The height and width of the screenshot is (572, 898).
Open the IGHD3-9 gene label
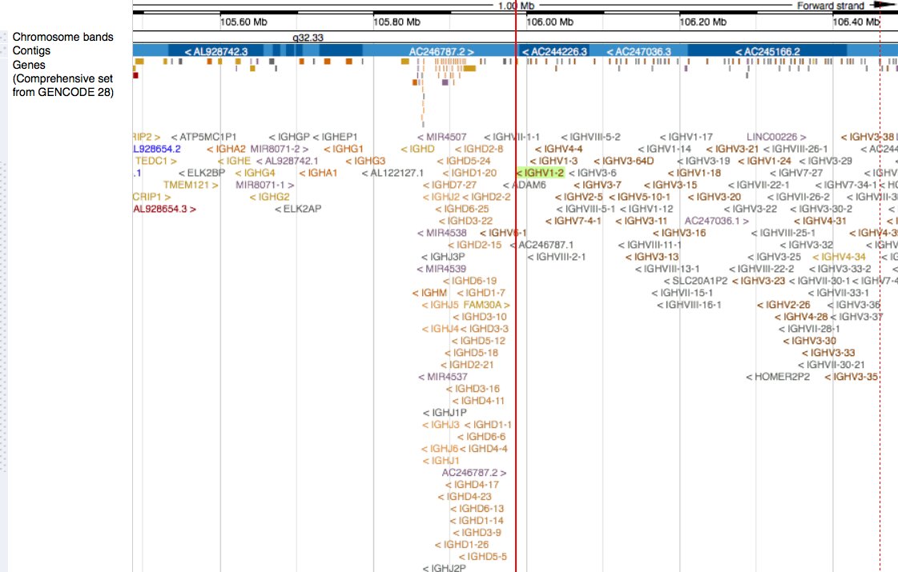coord(477,533)
